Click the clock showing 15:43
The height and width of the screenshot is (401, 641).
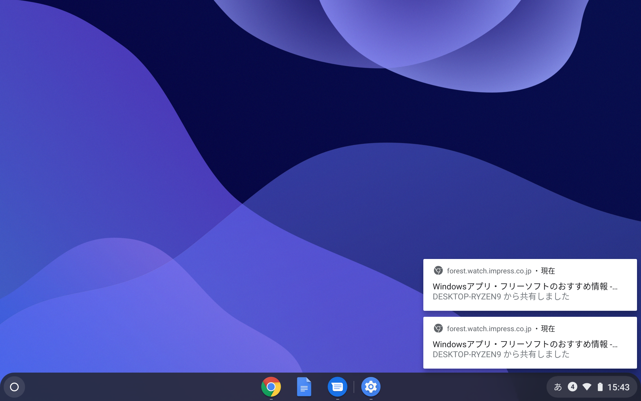(619, 387)
